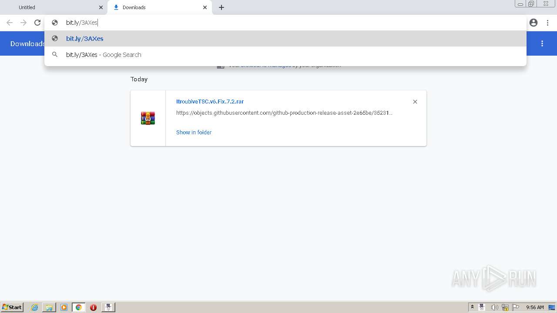Image resolution: width=557 pixels, height=313 pixels.
Task: Switch to the Downloads tab
Action: 160,7
